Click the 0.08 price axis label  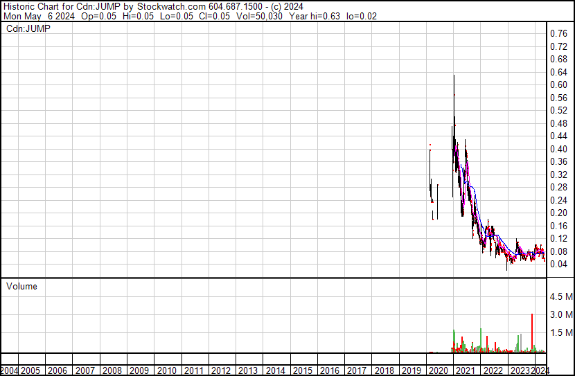coord(559,251)
